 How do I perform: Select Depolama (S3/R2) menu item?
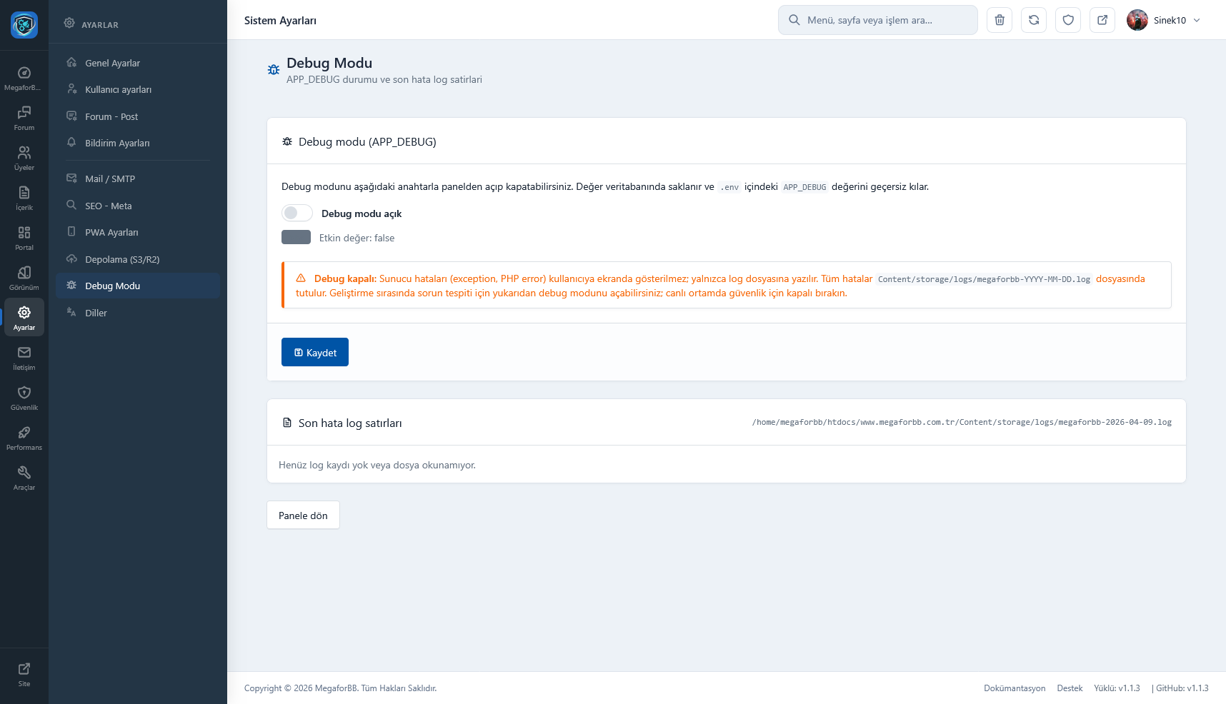coord(122,260)
